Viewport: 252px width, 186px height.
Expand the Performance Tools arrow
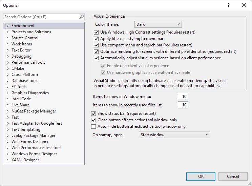click(7, 62)
